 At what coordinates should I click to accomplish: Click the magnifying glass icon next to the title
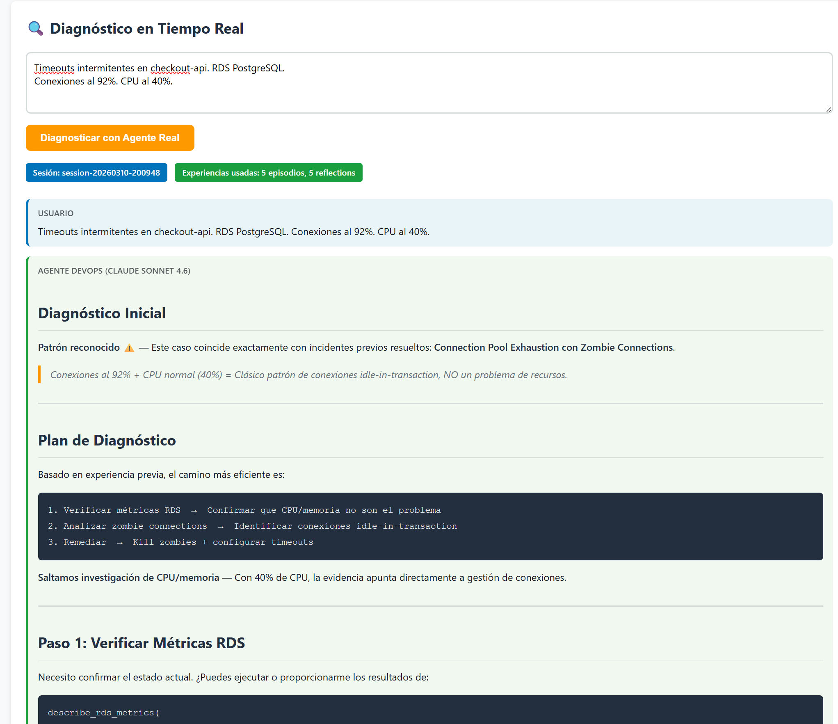point(36,28)
